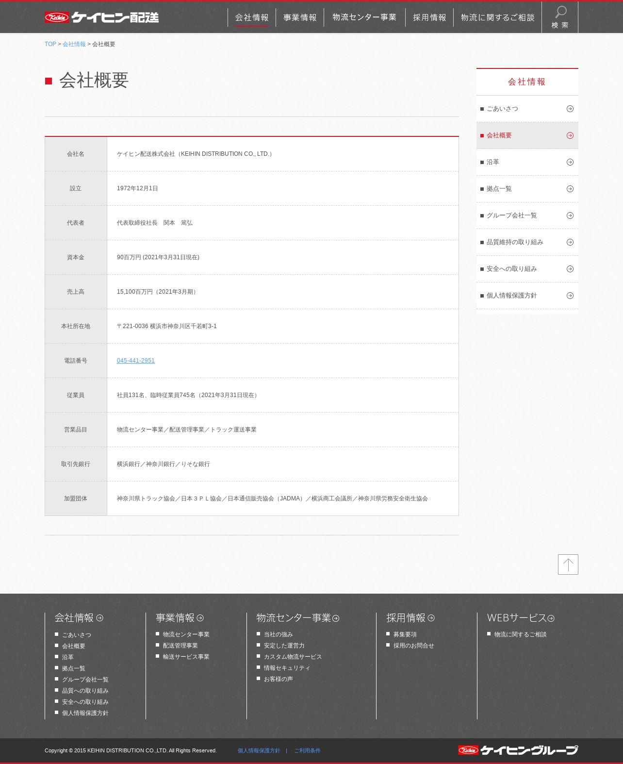Viewport: 623px width, 764px height.
Task: Click the scroll-to-top arrow button
Action: [568, 565]
